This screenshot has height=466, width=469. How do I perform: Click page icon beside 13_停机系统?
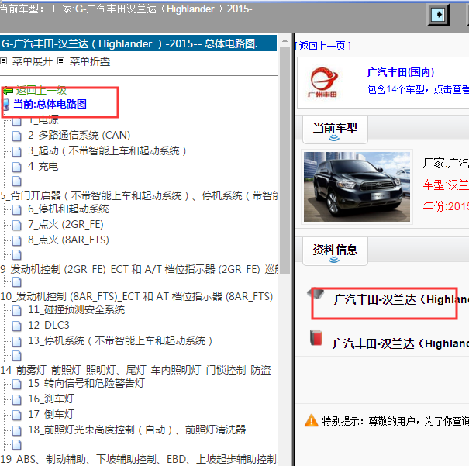(17, 342)
